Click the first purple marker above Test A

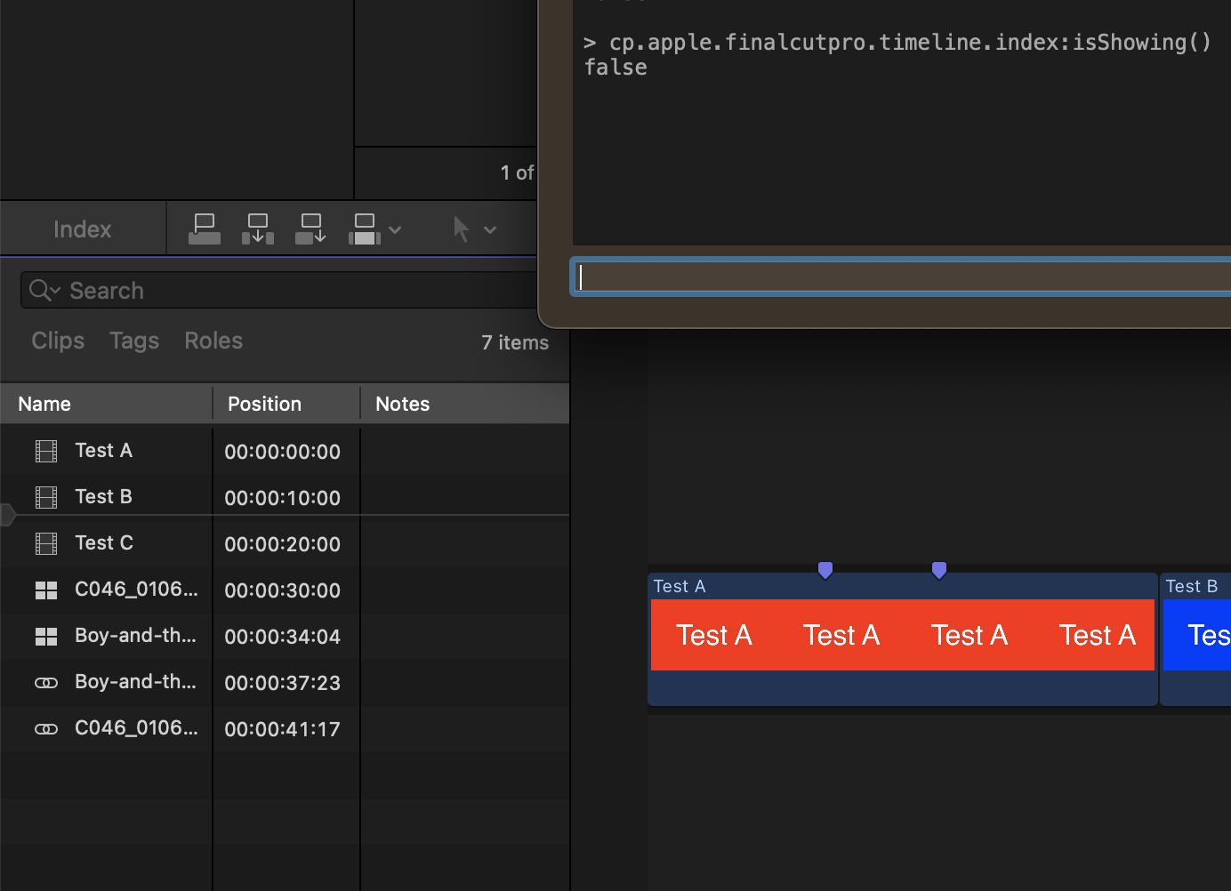coord(825,569)
